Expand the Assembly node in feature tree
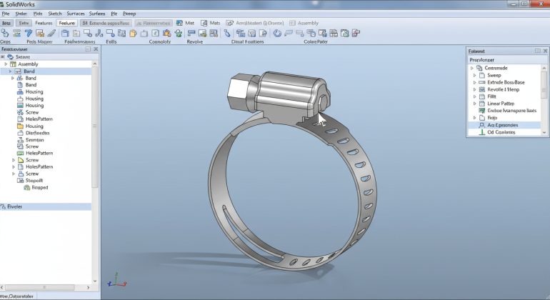Viewport: 550px width, 300px height. pyautogui.click(x=5, y=64)
